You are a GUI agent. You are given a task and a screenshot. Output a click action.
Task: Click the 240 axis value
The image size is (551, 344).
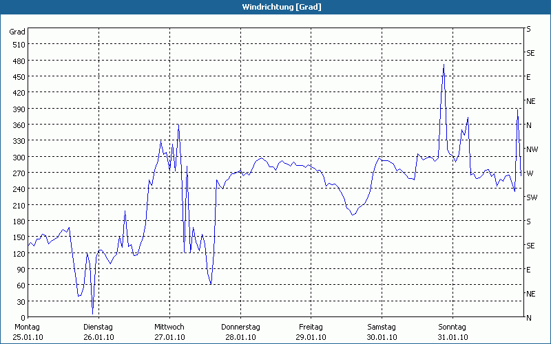pyautogui.click(x=19, y=189)
